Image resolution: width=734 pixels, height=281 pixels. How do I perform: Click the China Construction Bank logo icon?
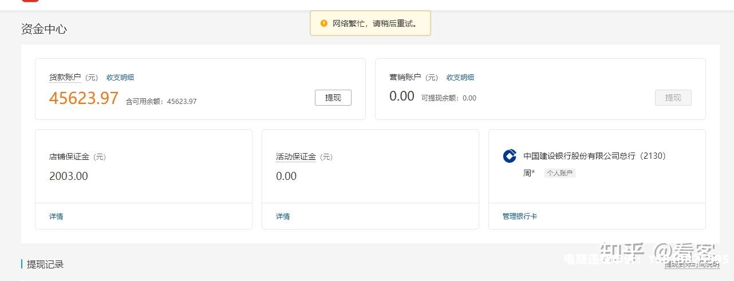[510, 156]
